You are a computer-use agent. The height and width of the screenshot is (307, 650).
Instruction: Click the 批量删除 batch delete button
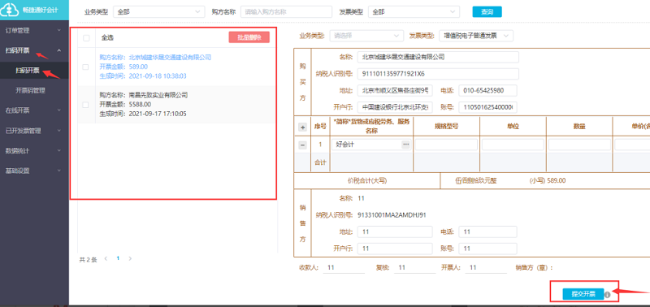tap(249, 37)
